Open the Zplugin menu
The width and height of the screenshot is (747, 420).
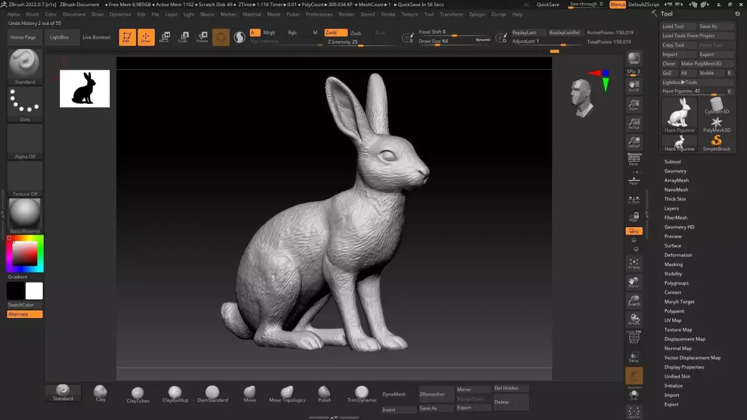pyautogui.click(x=477, y=14)
